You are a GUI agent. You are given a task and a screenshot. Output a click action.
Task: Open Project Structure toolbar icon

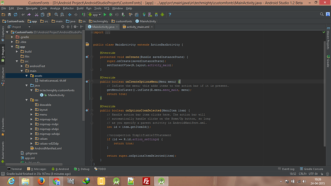(x=137, y=14)
